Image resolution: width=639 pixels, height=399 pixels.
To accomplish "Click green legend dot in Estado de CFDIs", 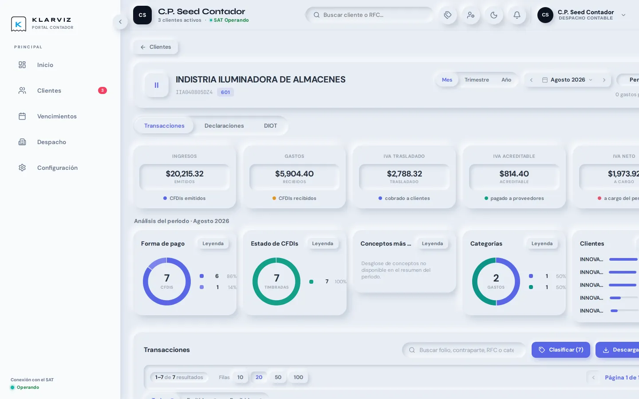I will click(x=312, y=282).
